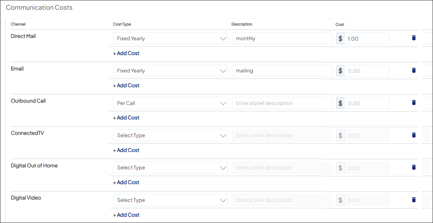Change Outbound Call 'Per Call' cost type
433x223 pixels.
[x=170, y=103]
